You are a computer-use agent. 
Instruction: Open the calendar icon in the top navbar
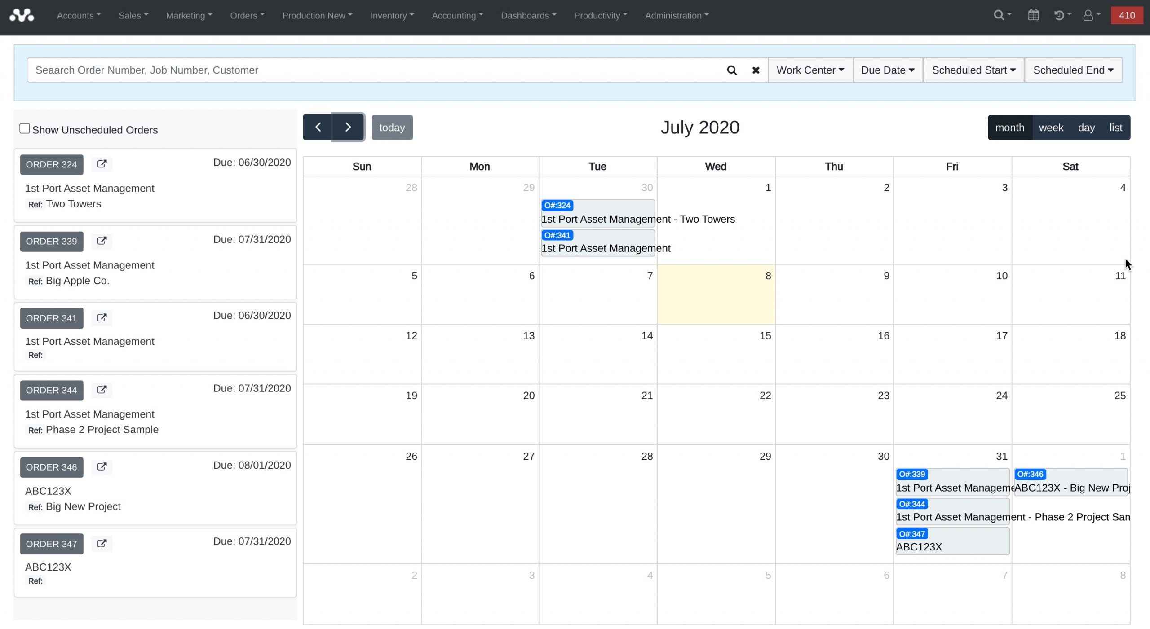1033,15
